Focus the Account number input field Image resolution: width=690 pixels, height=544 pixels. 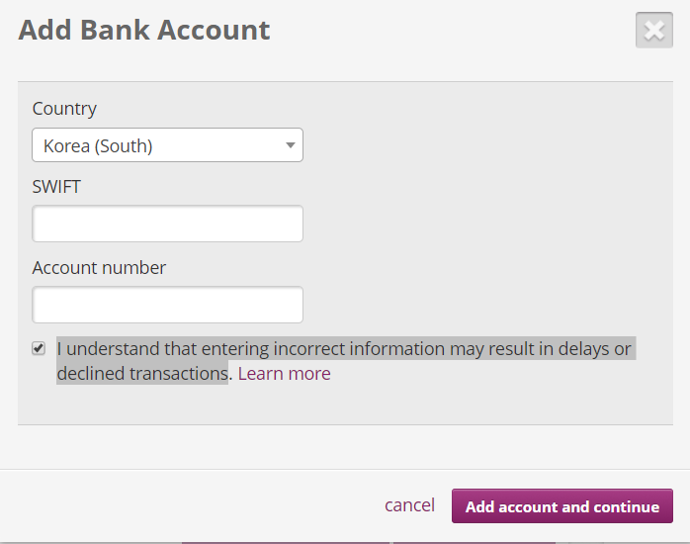click(x=167, y=305)
